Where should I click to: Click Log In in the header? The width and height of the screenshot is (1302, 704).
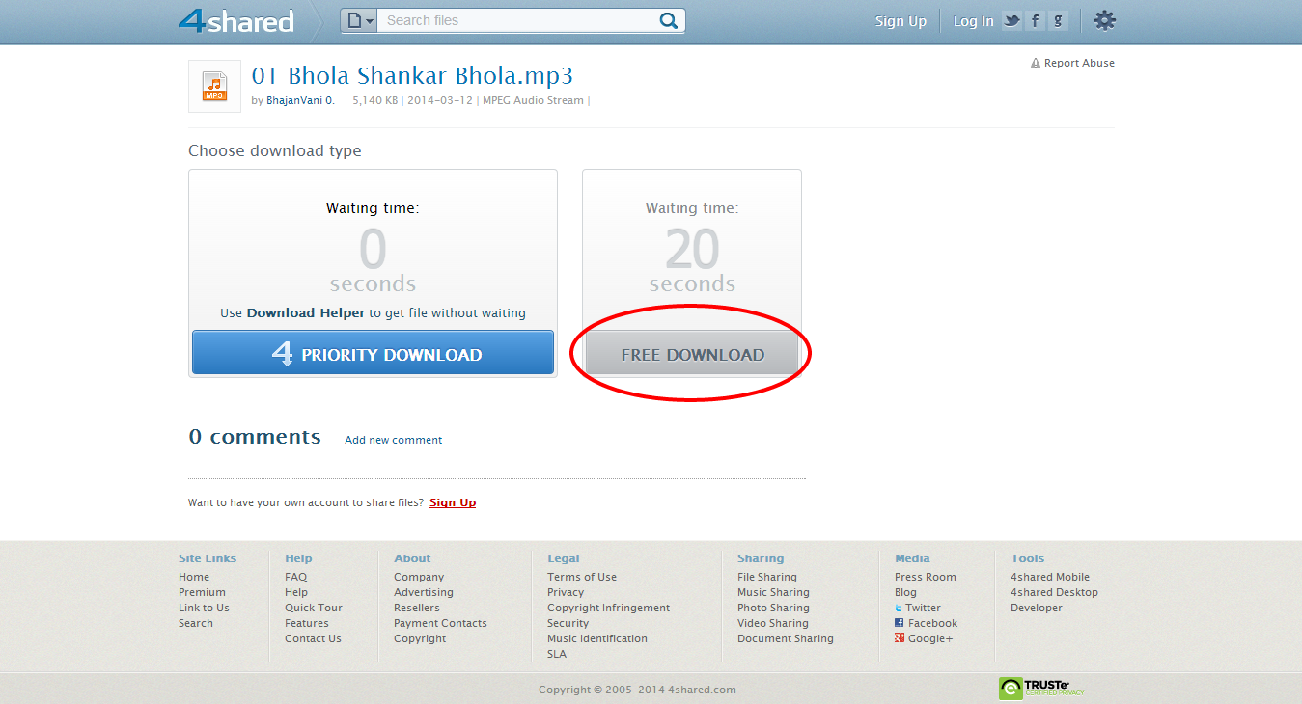click(973, 21)
